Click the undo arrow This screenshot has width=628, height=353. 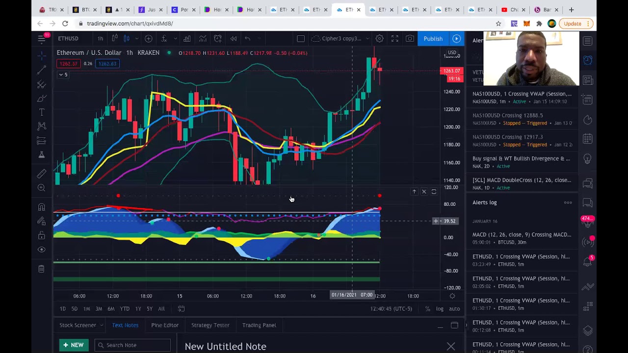248,38
